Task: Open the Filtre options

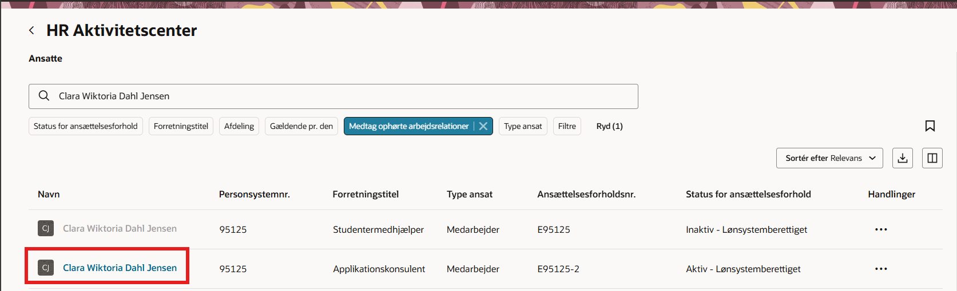Action: [567, 126]
